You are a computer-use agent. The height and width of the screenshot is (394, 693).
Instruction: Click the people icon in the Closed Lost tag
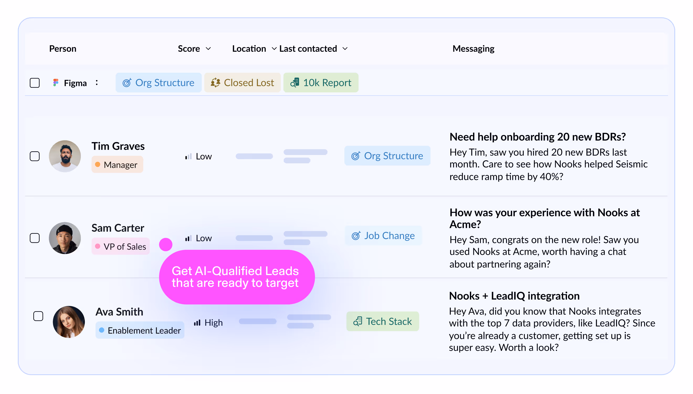tap(215, 83)
